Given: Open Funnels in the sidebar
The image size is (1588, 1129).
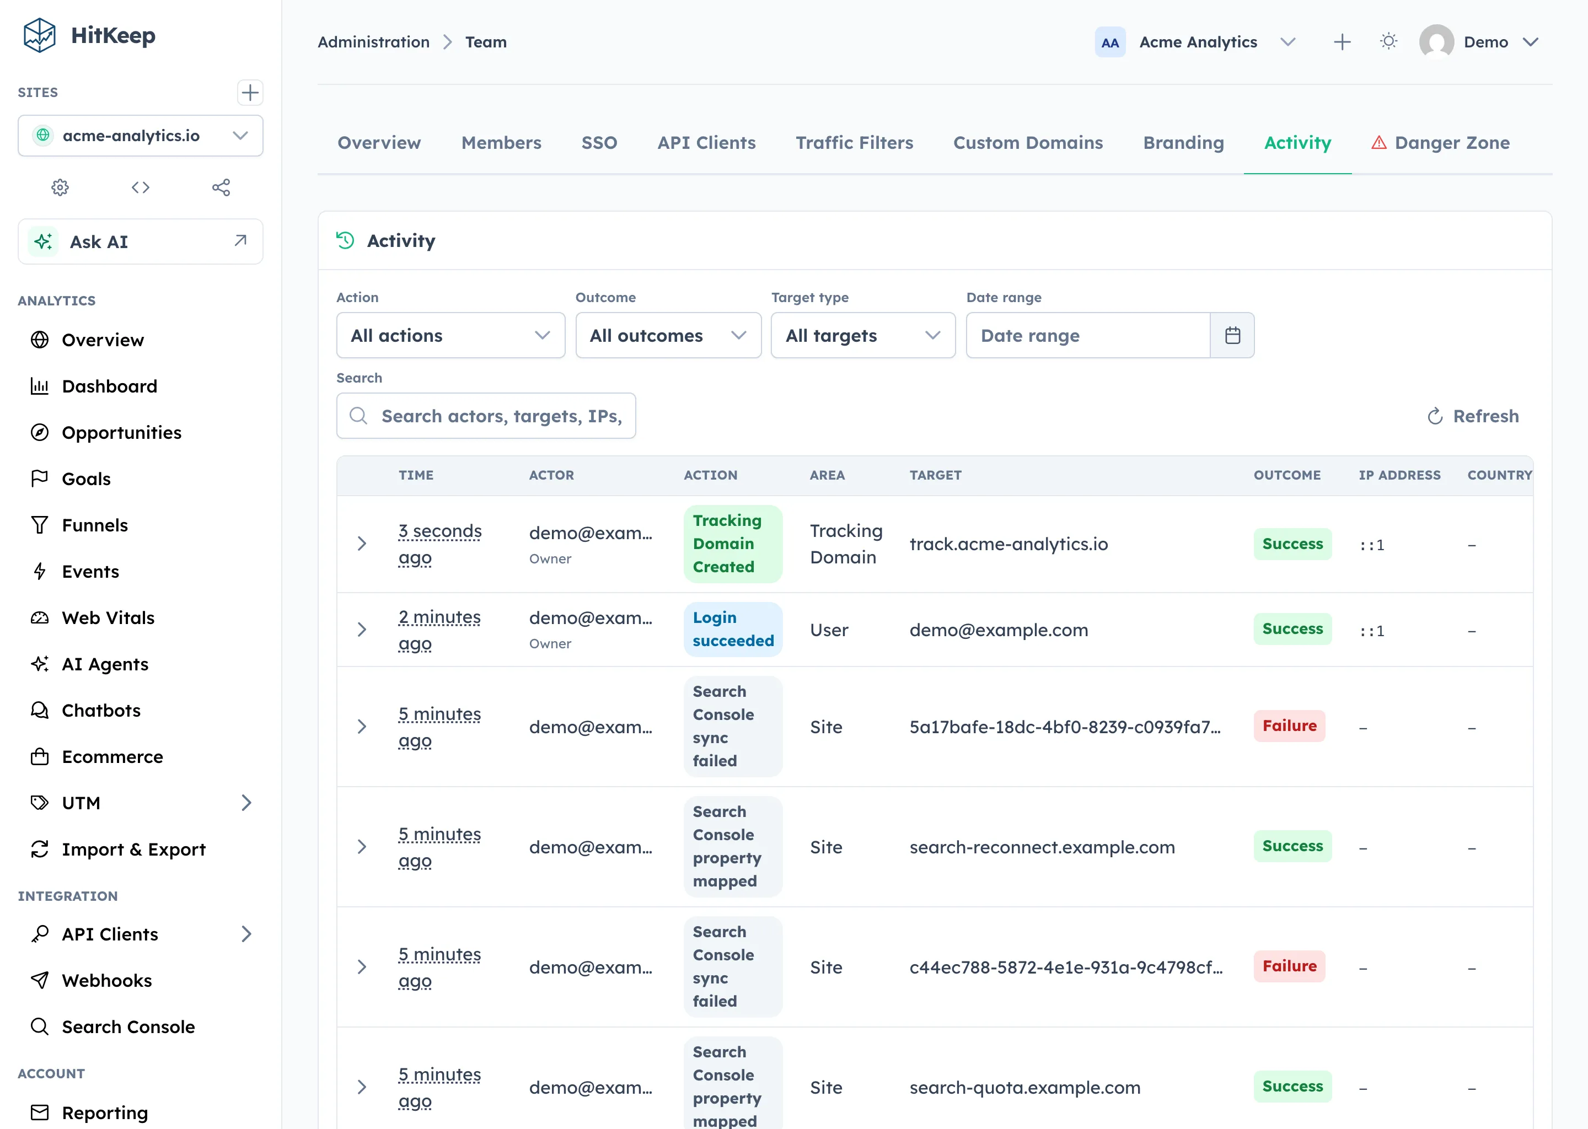Looking at the screenshot, I should coord(141,525).
